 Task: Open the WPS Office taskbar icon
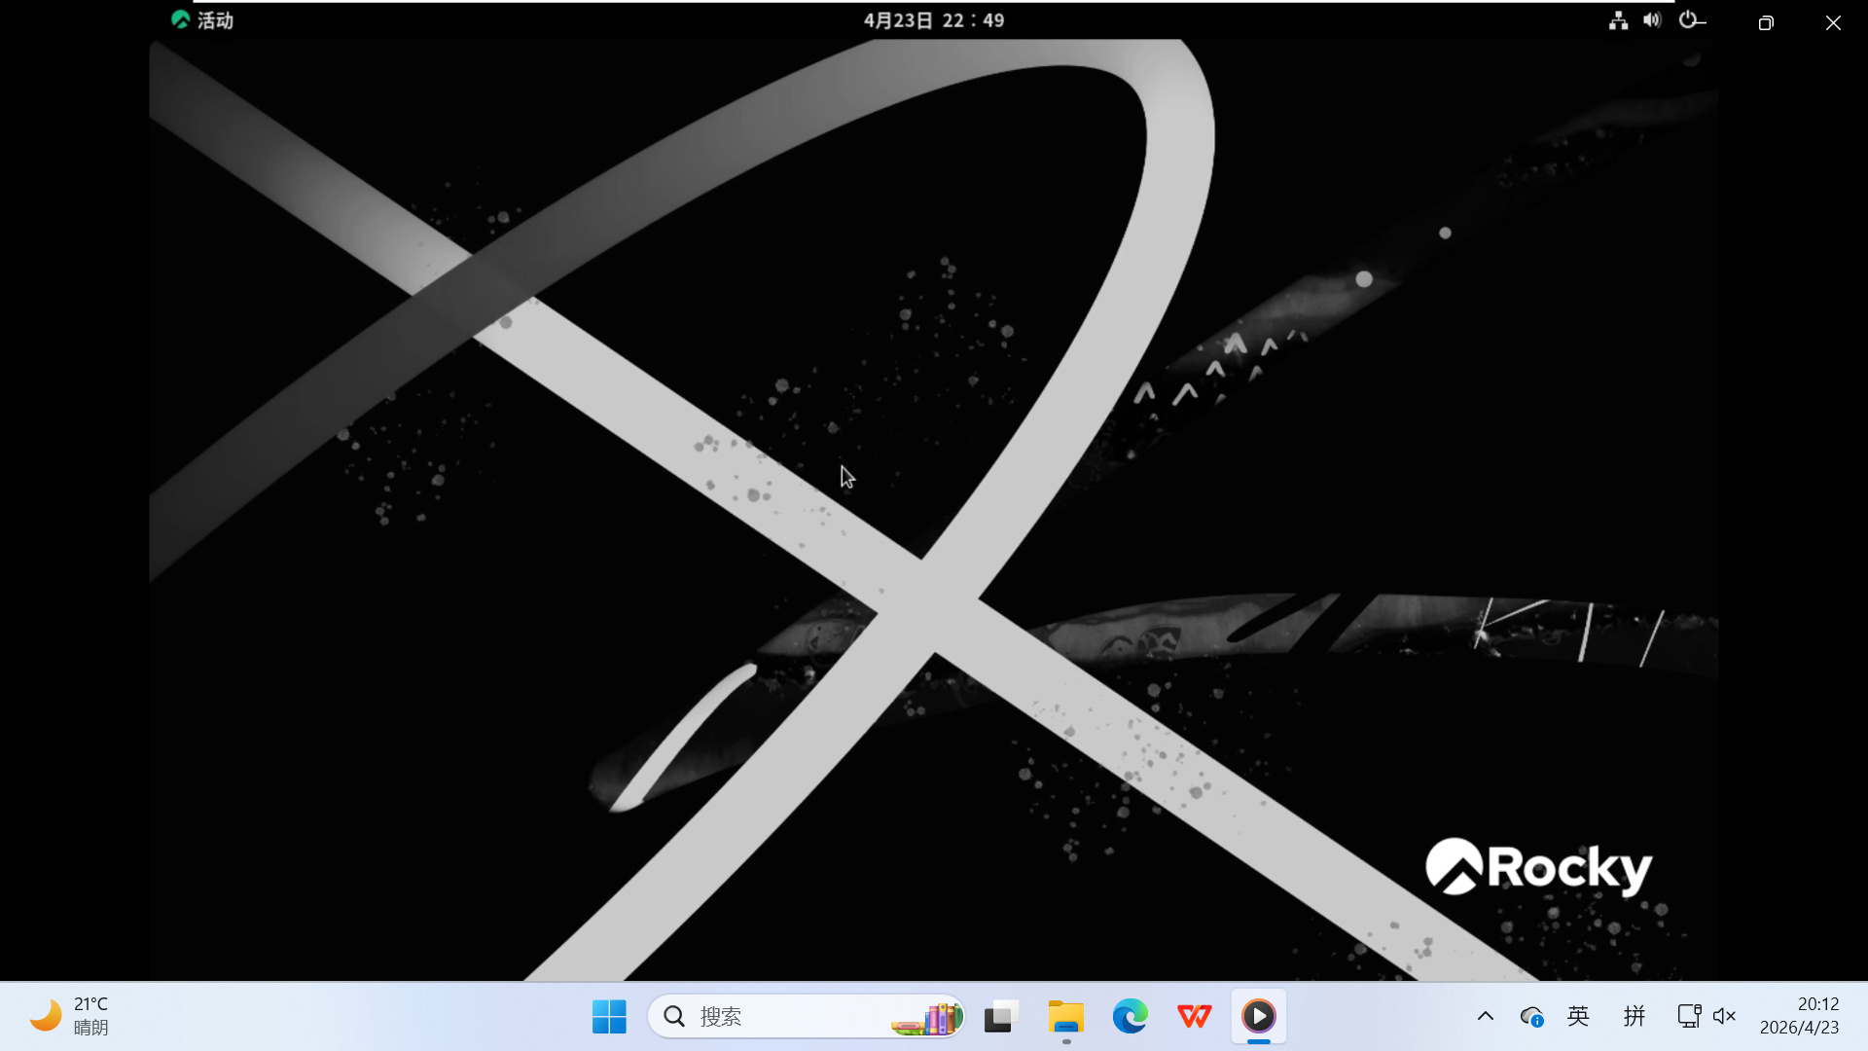coord(1194,1017)
